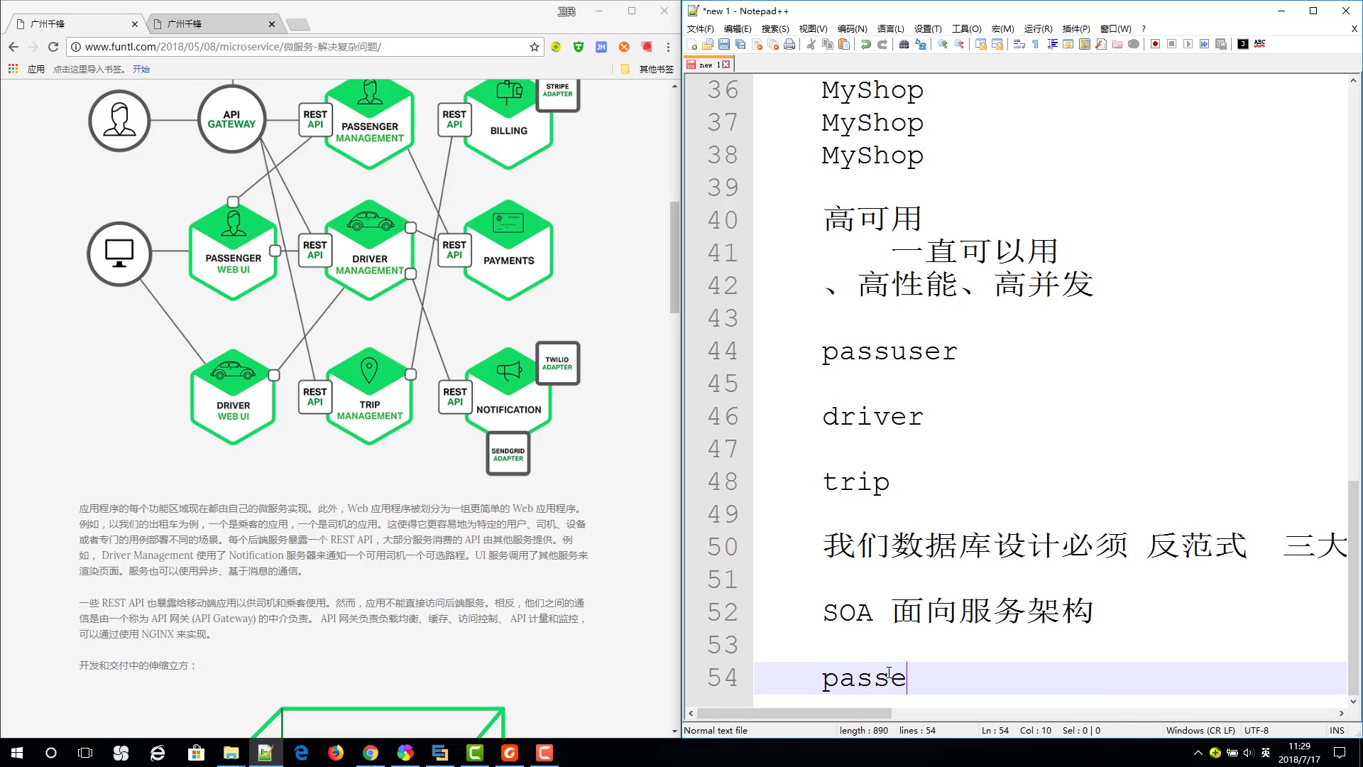
Task: Click the Replace icon on the toolbar
Action: click(921, 44)
